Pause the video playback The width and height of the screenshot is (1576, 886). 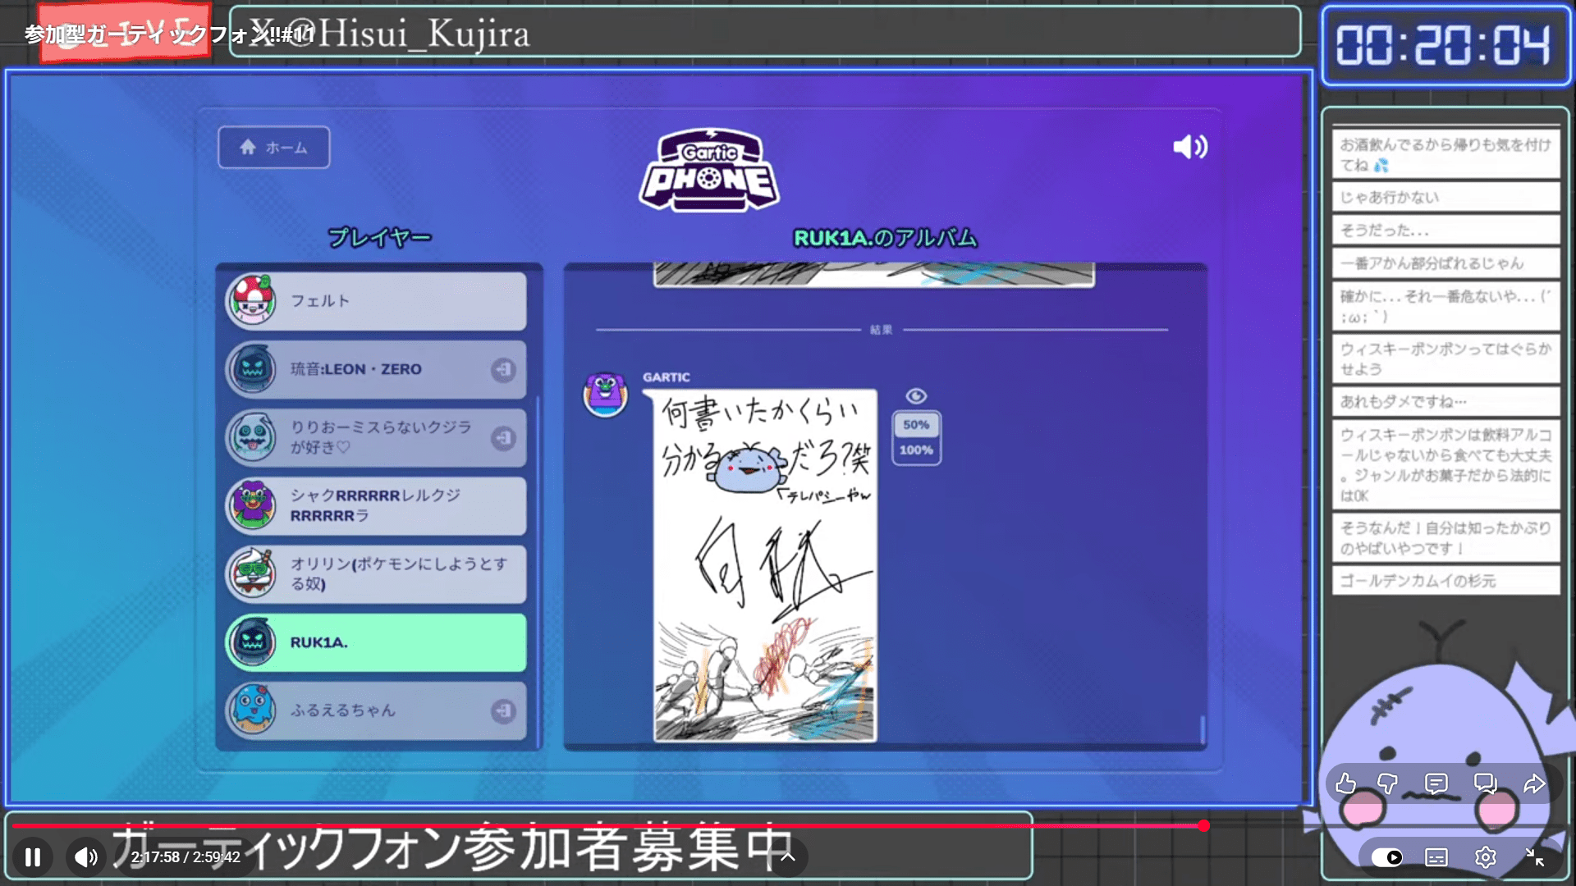click(x=33, y=857)
